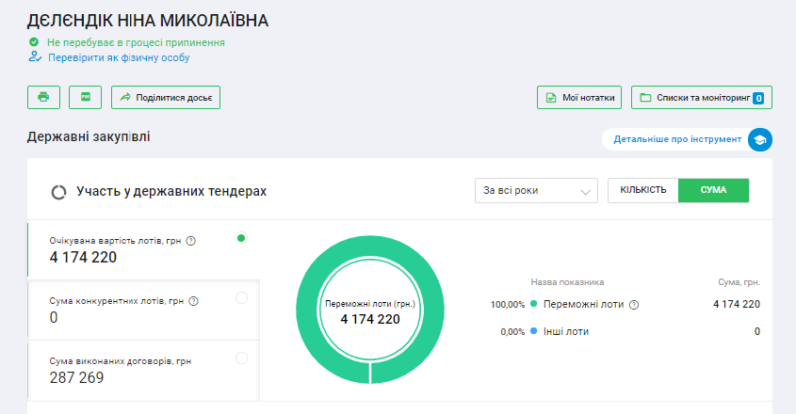
Task: Click the green status checkmark icon
Action: (x=34, y=42)
